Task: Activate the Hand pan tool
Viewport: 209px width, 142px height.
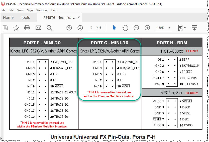Action: (x=125, y=28)
